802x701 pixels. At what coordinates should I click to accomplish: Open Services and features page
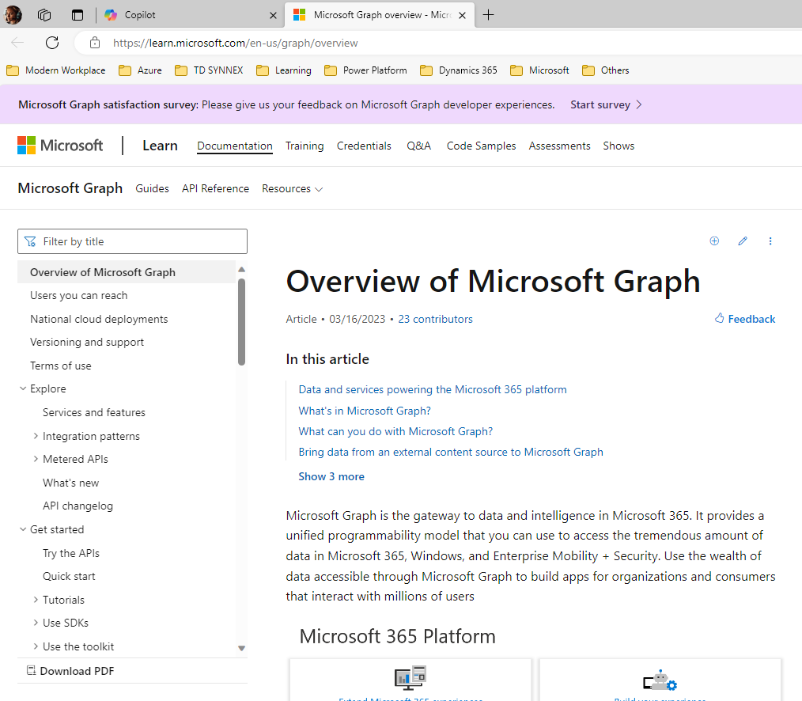click(x=93, y=412)
